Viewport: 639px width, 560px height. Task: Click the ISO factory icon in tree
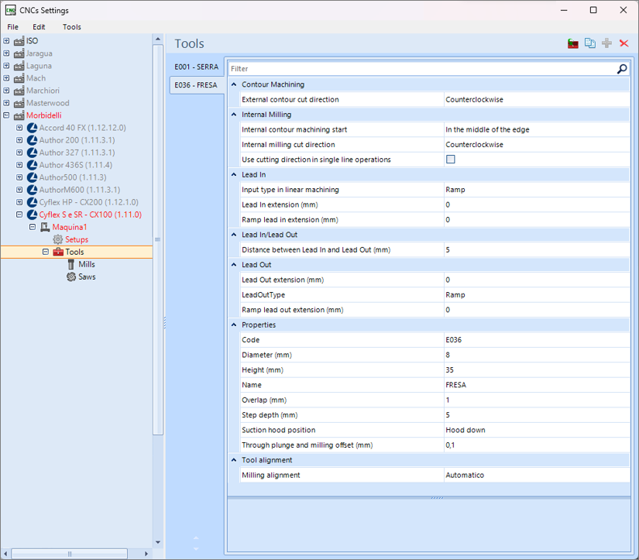click(19, 41)
